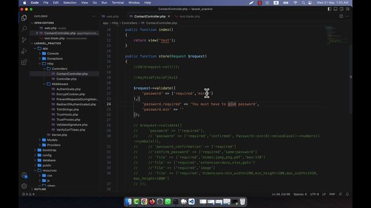Change indentation via Spaces: 4

[x=300, y=194]
